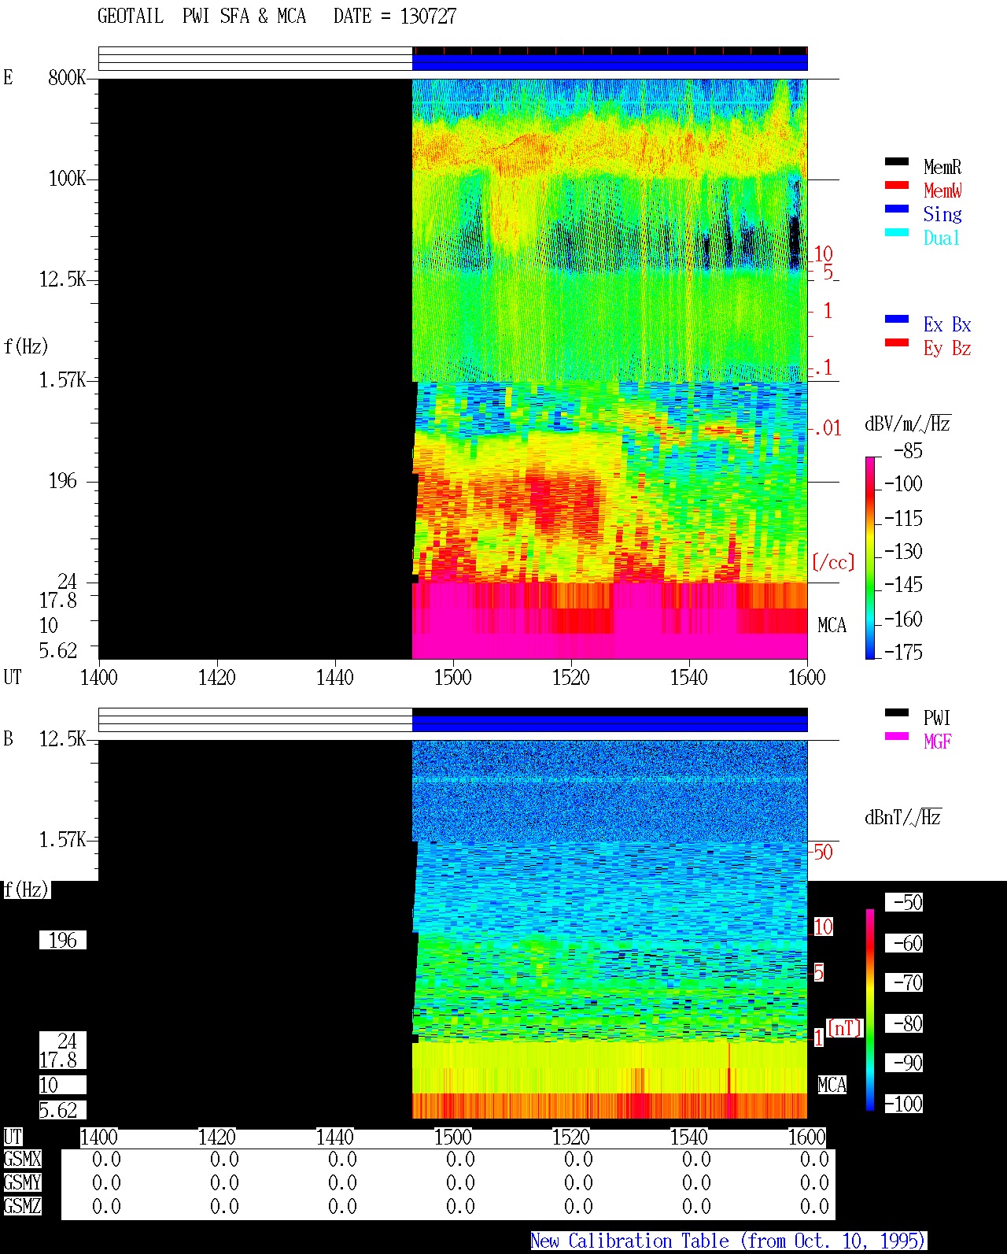Image resolution: width=1007 pixels, height=1254 pixels.
Task: Click the blue status bar above B spectrogram
Action: tap(610, 723)
